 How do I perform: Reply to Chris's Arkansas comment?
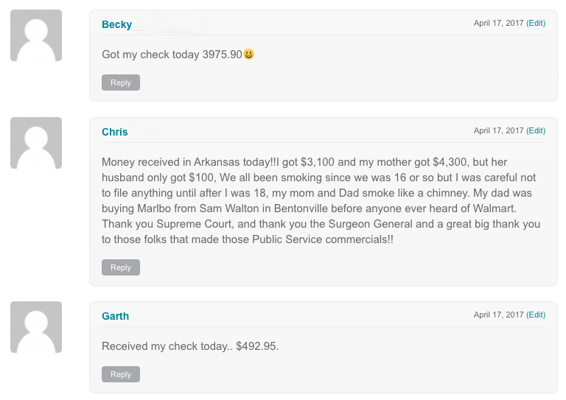point(121,267)
